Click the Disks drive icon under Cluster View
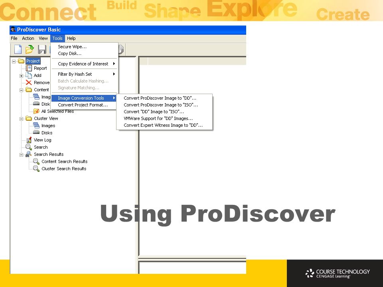This screenshot has height=287, width=383. tap(36, 132)
